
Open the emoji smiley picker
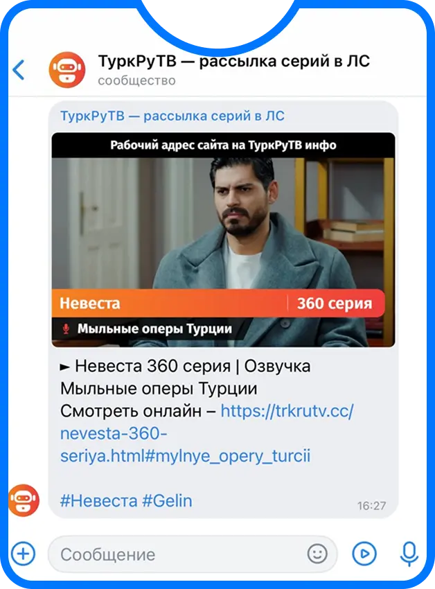[317, 554]
